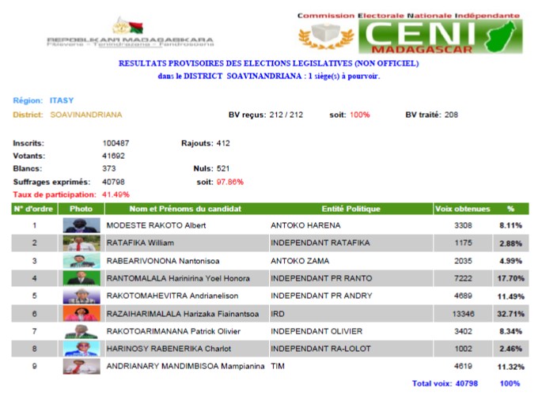Click candidate name 'RAKOTOARIMANANA Patrick Olivier'
Image resolution: width=542 pixels, height=396 pixels.
[x=173, y=331]
